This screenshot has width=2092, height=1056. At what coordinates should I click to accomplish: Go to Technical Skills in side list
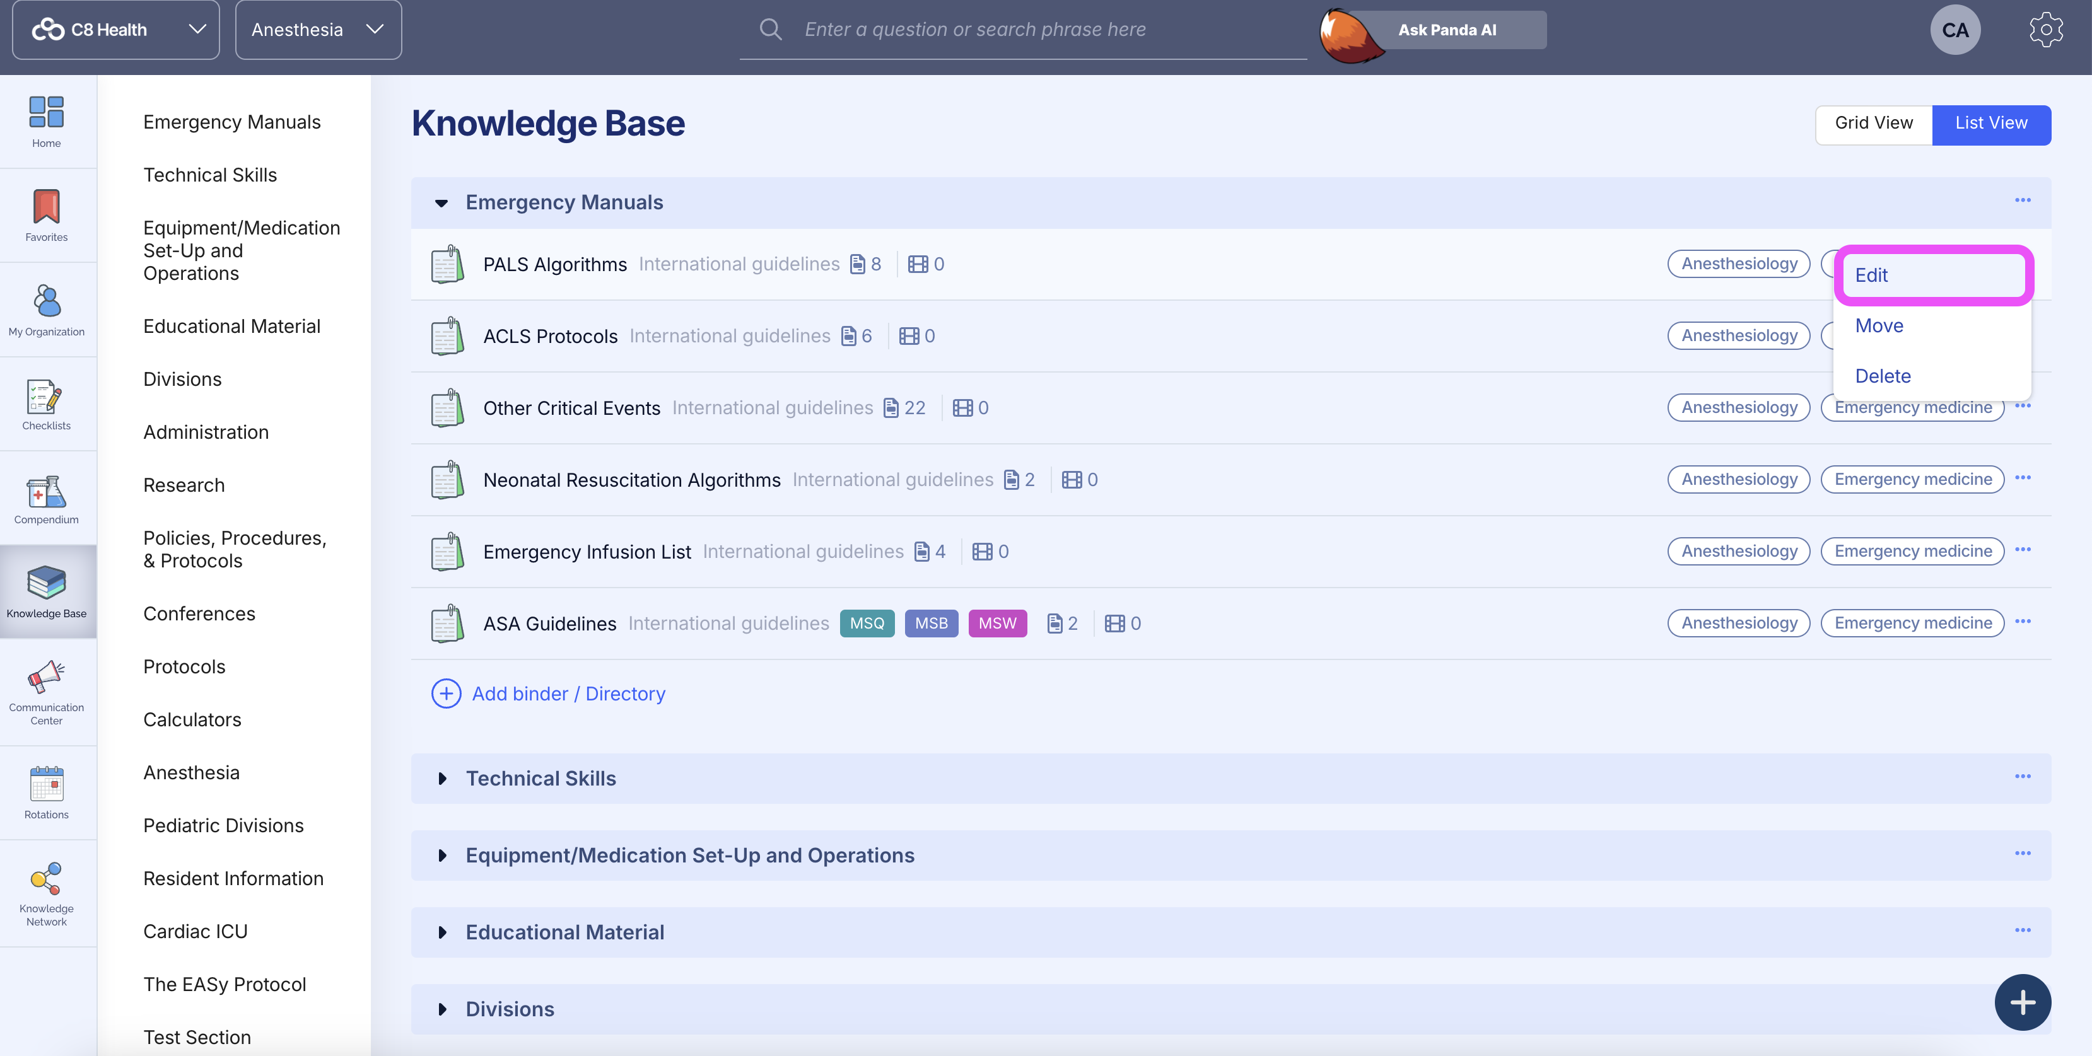[209, 175]
